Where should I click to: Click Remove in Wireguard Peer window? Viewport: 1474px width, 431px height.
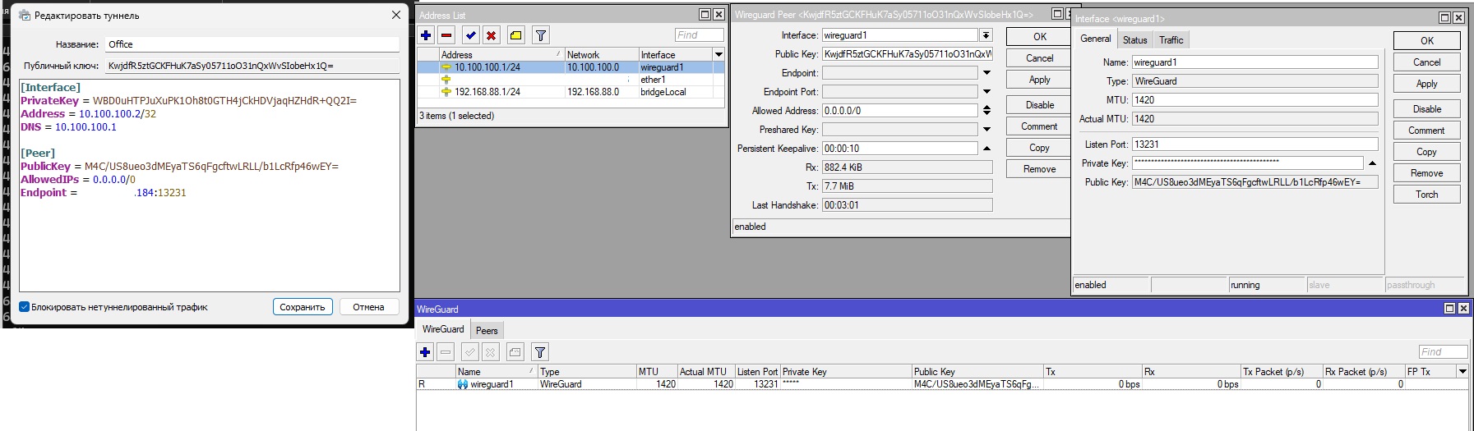point(1039,169)
